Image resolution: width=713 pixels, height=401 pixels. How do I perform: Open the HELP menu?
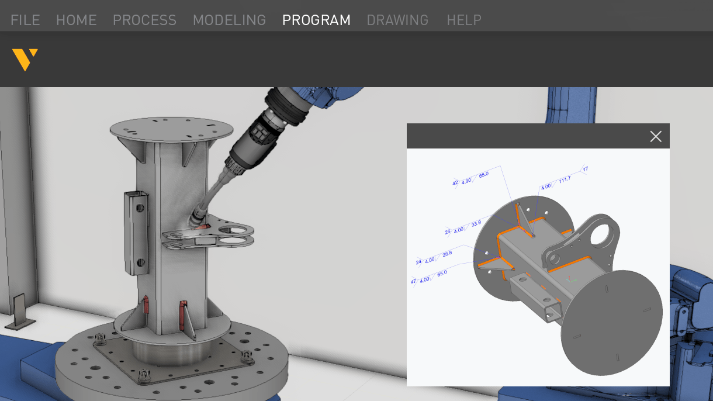coord(464,20)
